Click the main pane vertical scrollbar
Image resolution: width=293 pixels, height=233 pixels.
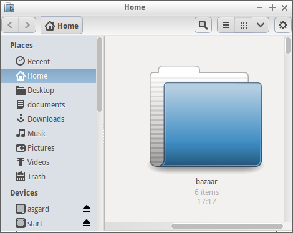tap(288, 46)
